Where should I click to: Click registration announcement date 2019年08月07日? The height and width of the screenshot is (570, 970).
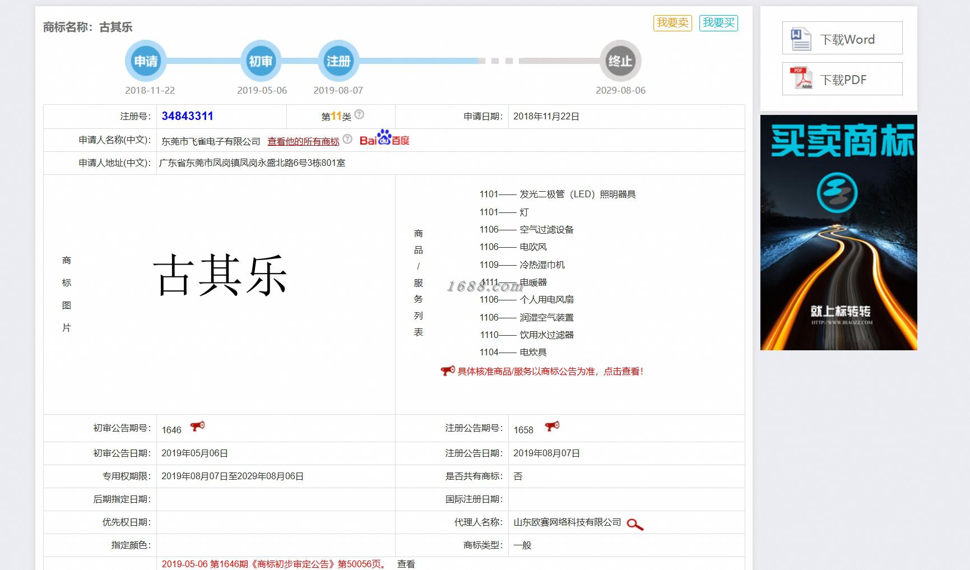(x=546, y=453)
